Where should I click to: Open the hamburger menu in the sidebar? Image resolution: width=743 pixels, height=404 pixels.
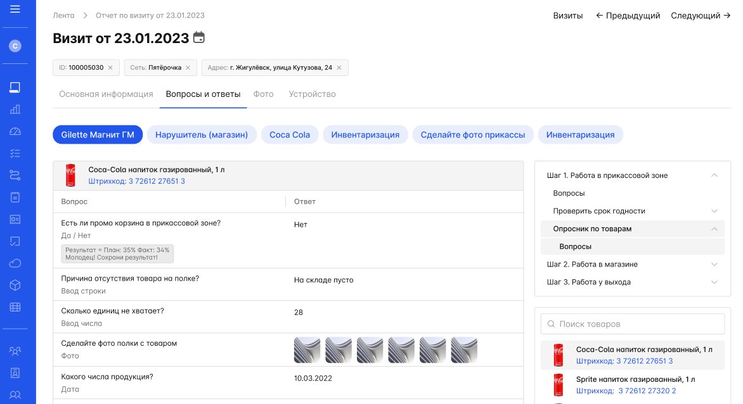(15, 9)
